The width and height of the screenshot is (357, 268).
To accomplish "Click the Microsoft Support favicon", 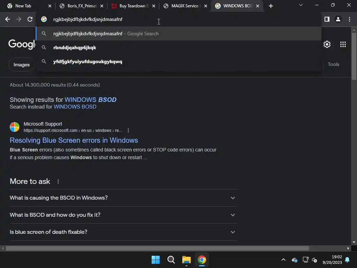I will coord(15,127).
